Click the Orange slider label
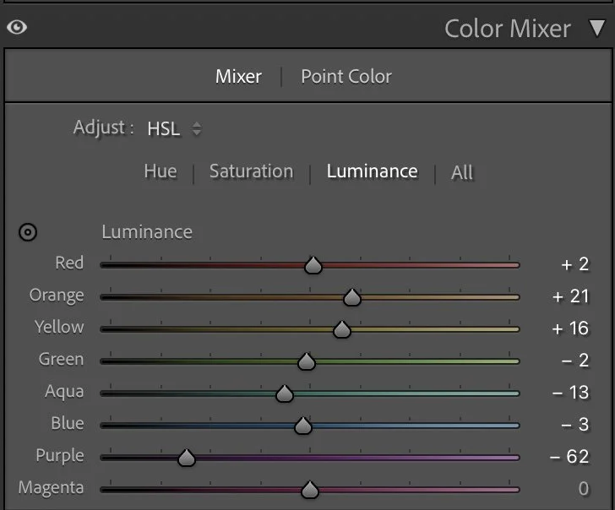Viewport: 615px width, 510px height. [x=57, y=296]
